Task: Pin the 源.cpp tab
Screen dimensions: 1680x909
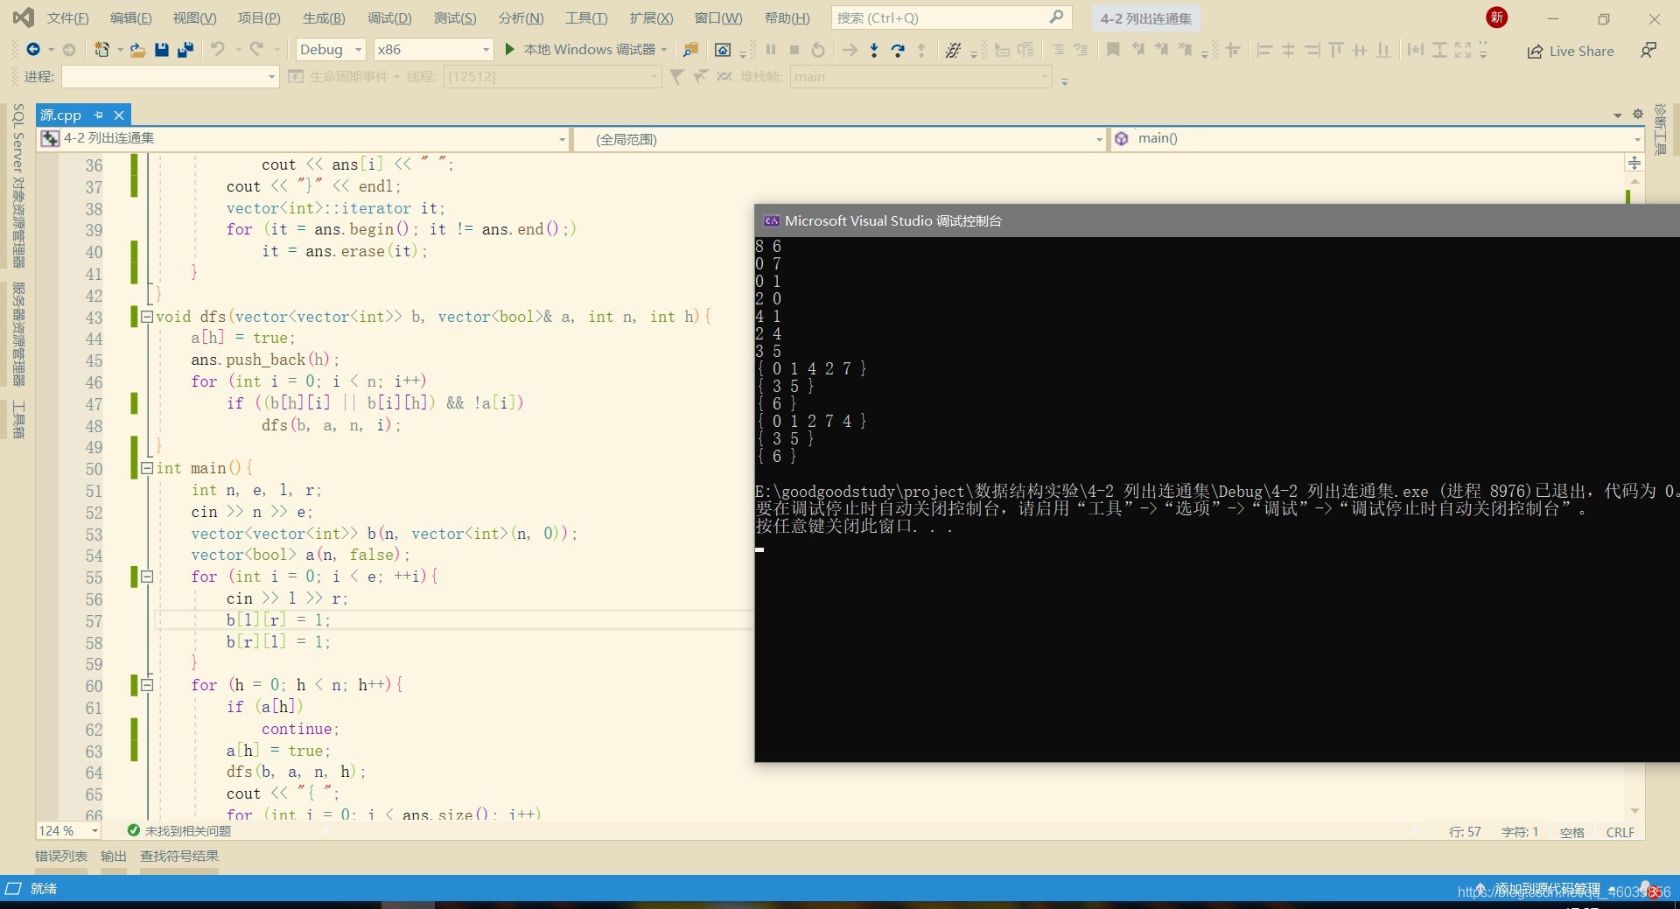Action: tap(98, 115)
